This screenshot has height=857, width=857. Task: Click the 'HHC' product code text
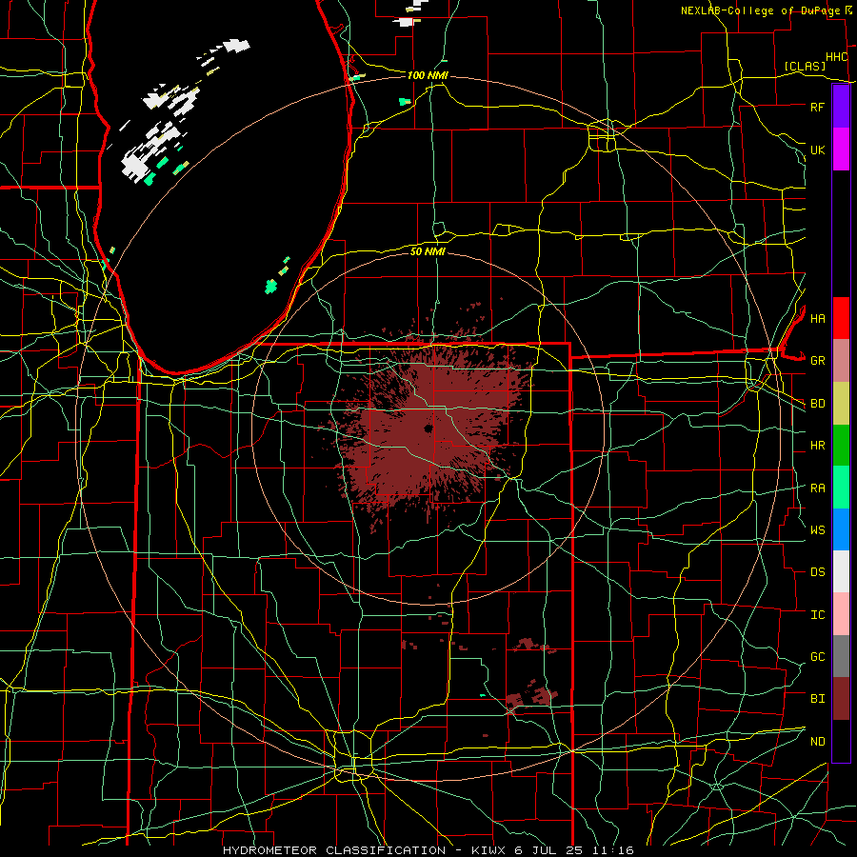836,57
